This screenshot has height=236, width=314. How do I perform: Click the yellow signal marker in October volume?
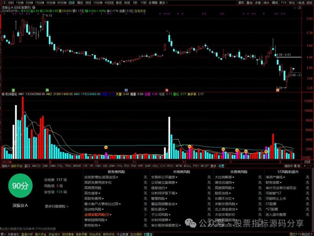tap(106, 147)
